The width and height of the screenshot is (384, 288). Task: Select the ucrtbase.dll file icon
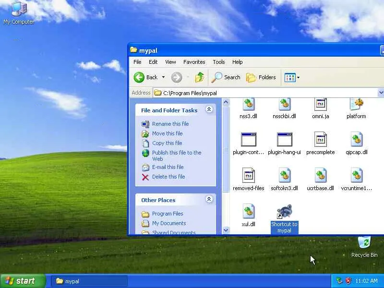[x=320, y=175]
